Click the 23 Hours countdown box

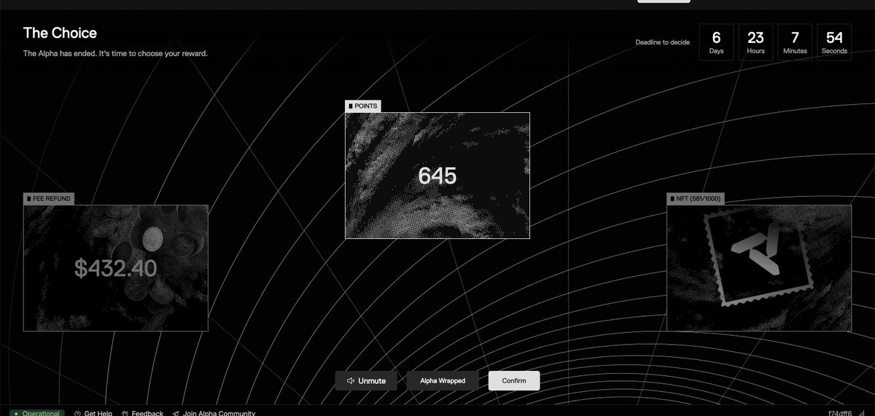click(x=755, y=42)
